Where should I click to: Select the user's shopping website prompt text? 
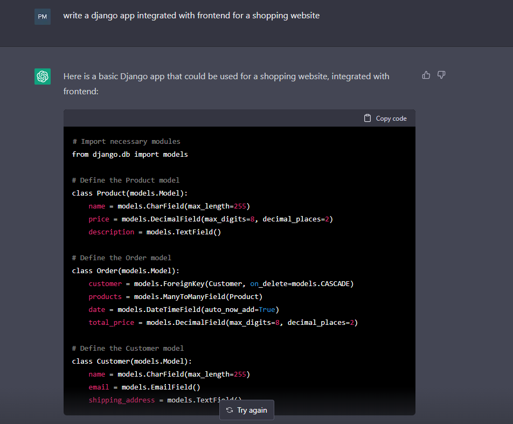point(192,15)
